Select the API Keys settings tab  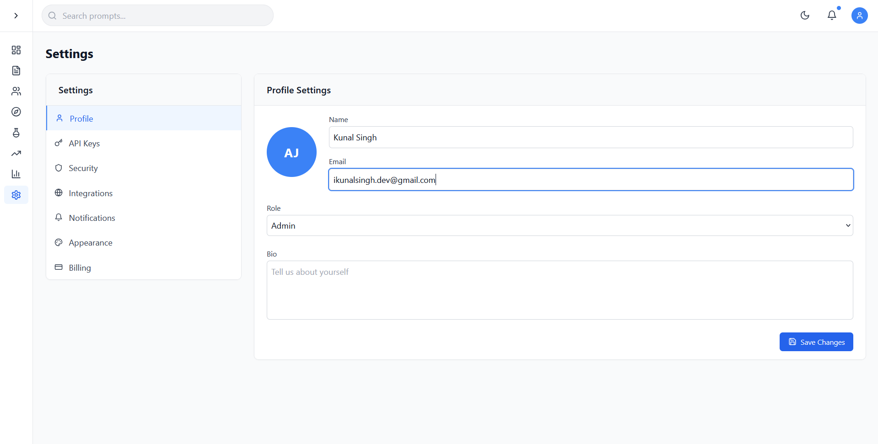84,144
